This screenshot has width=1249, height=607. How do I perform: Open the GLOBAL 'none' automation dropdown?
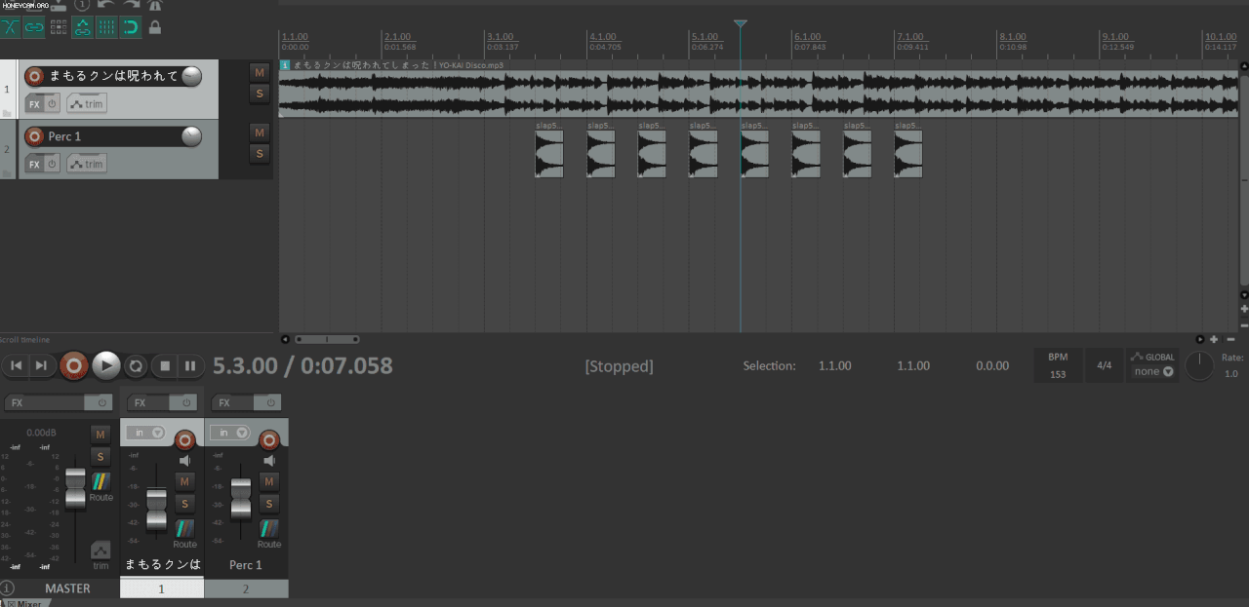1153,371
